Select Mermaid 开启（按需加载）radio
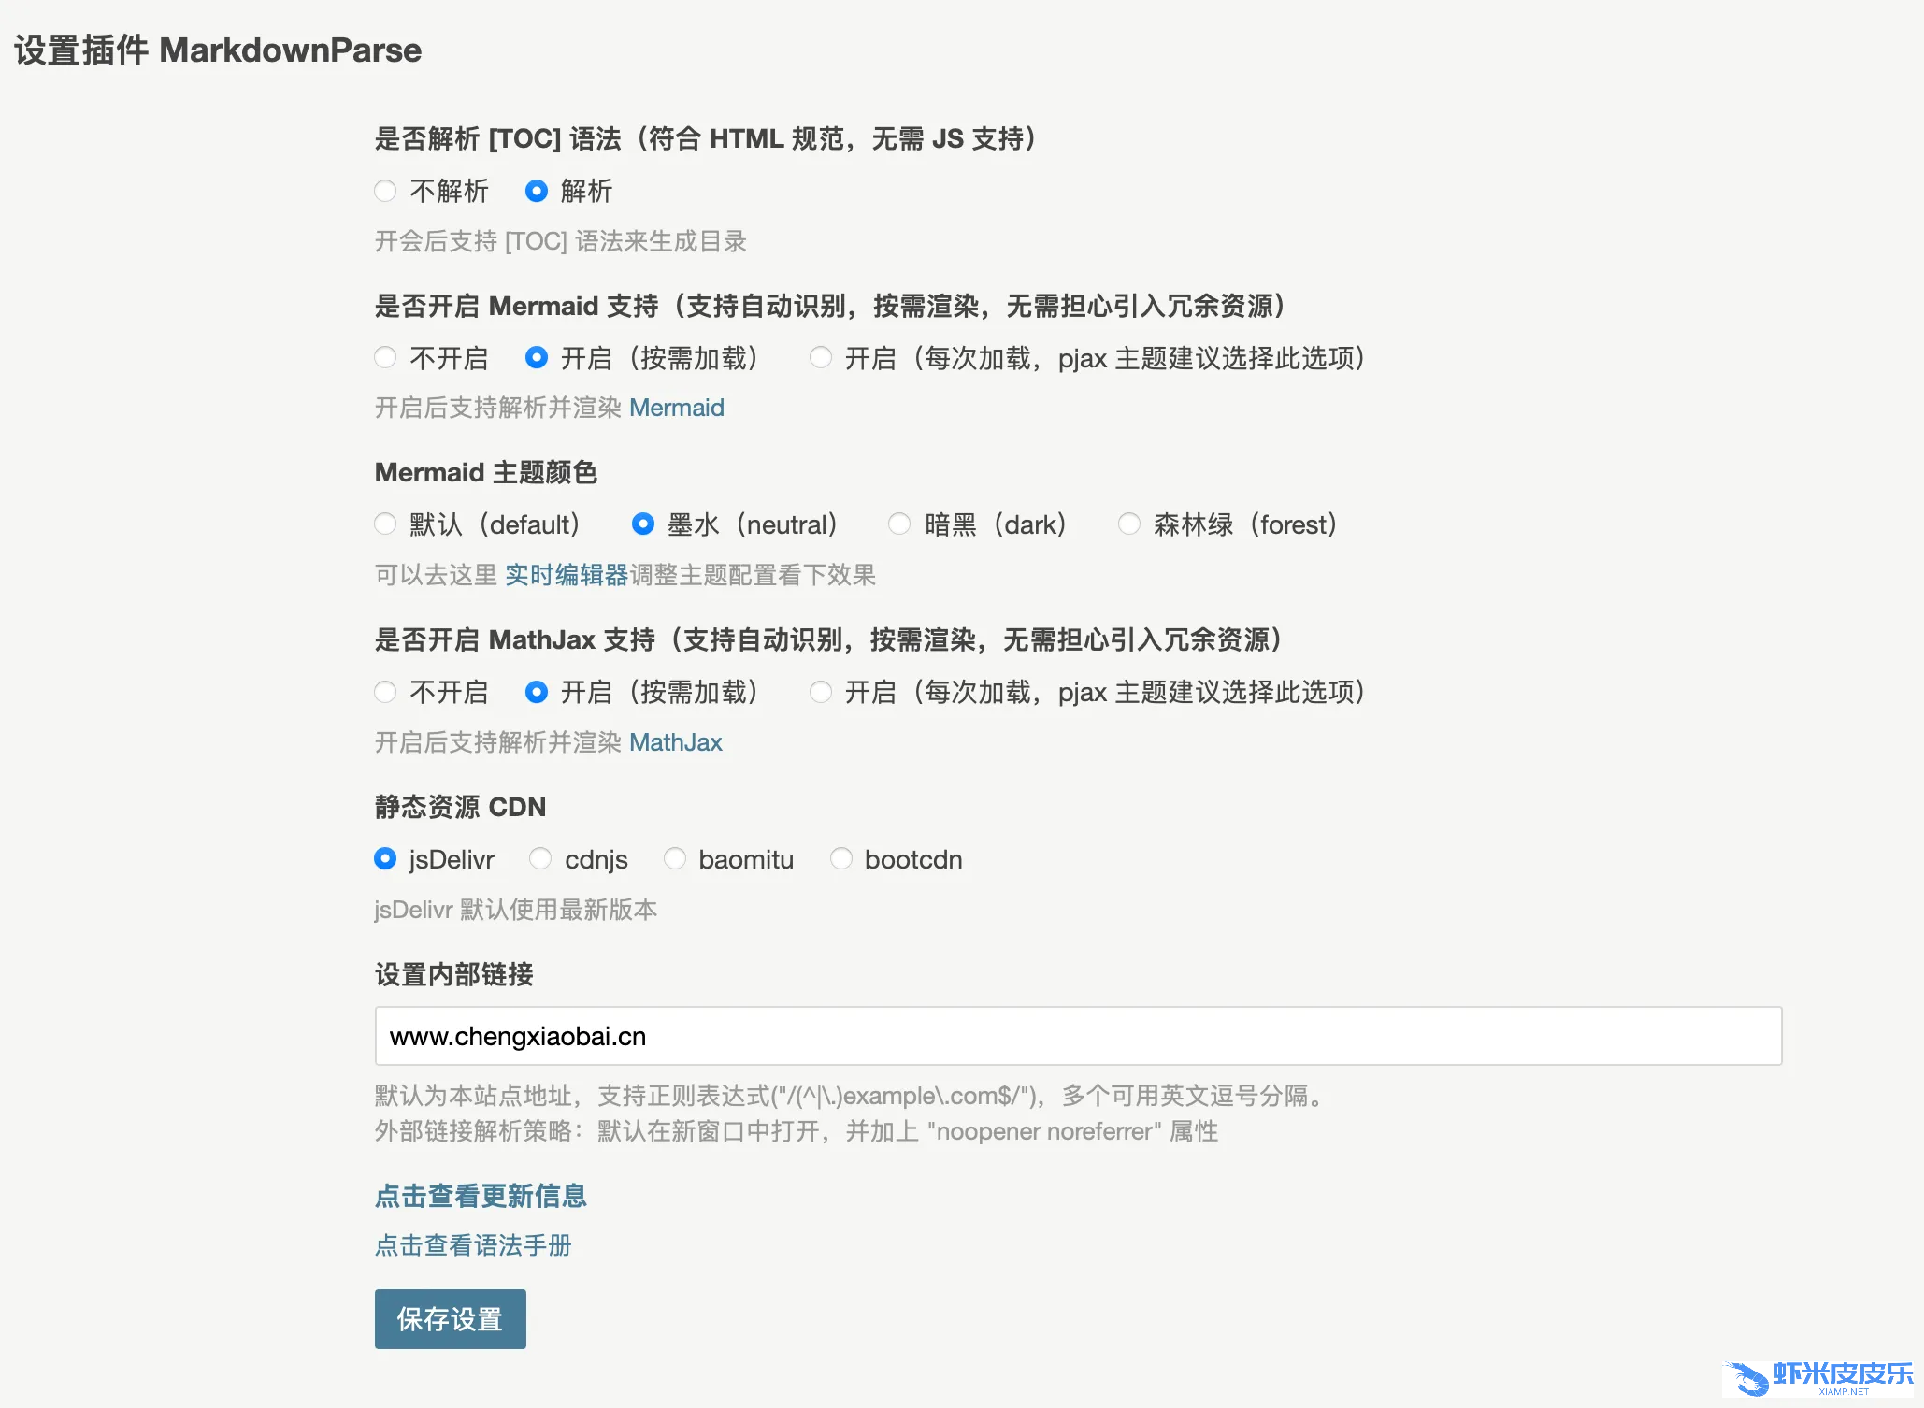This screenshot has width=1924, height=1408. tap(537, 357)
